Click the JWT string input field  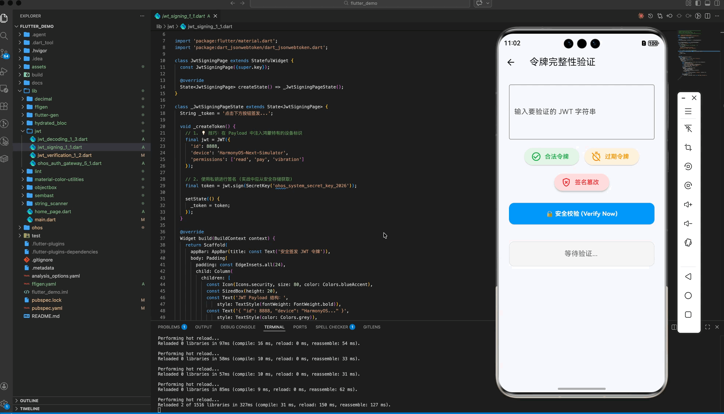click(581, 112)
